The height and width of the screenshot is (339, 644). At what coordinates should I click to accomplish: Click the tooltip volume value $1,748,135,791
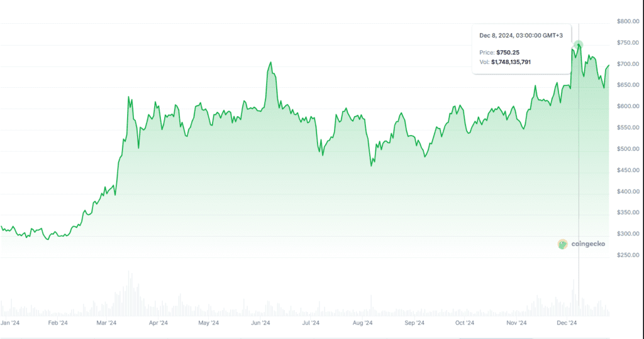(x=511, y=62)
